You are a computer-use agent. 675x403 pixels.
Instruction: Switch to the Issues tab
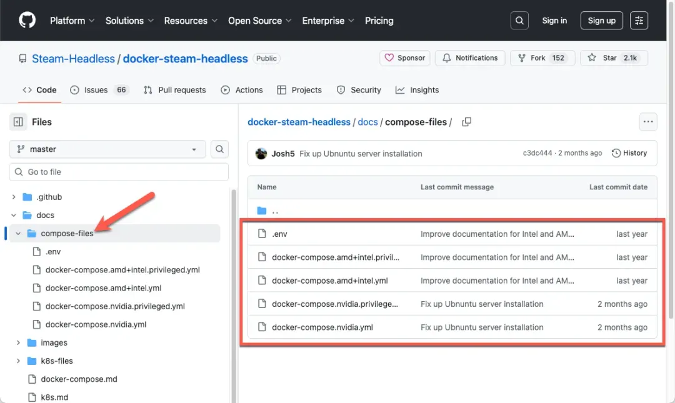point(89,89)
